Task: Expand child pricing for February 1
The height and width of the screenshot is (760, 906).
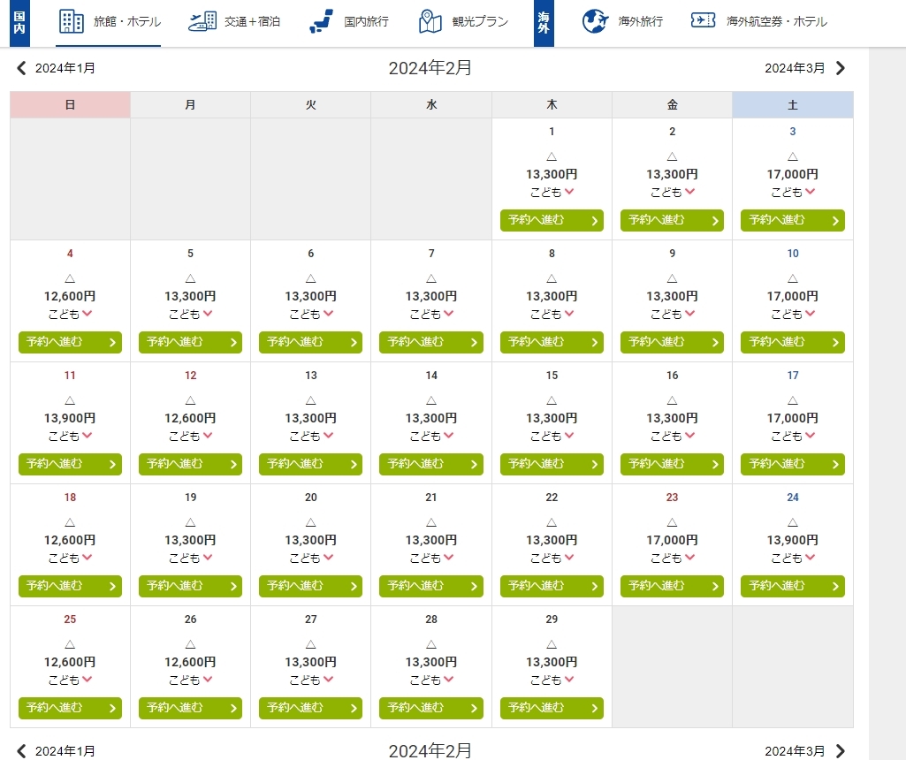Action: tap(552, 192)
